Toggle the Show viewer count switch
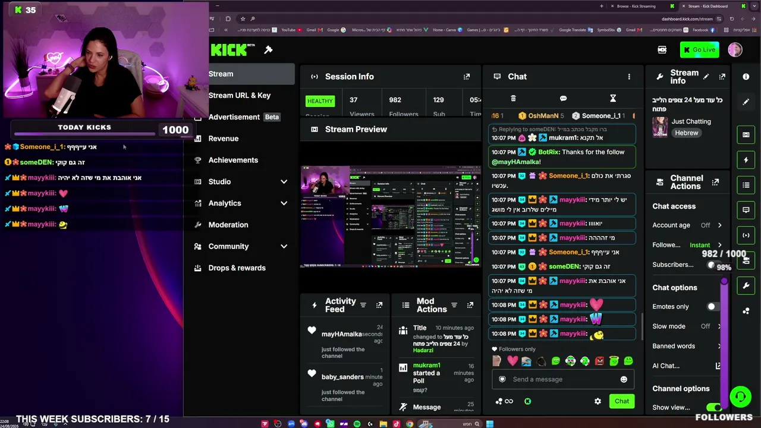 click(x=713, y=408)
